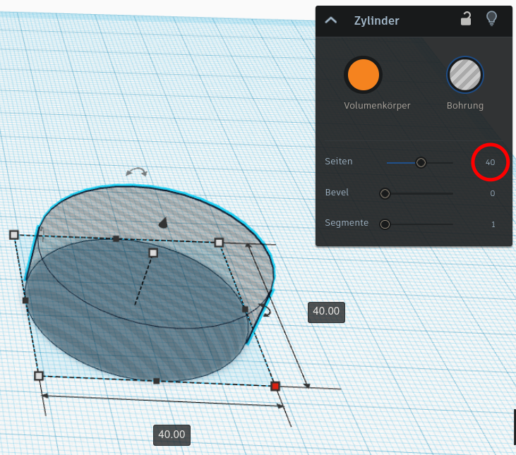Viewport: 516px width, 455px height.
Task: Click the Segmente slider handle
Action: pyautogui.click(x=385, y=224)
